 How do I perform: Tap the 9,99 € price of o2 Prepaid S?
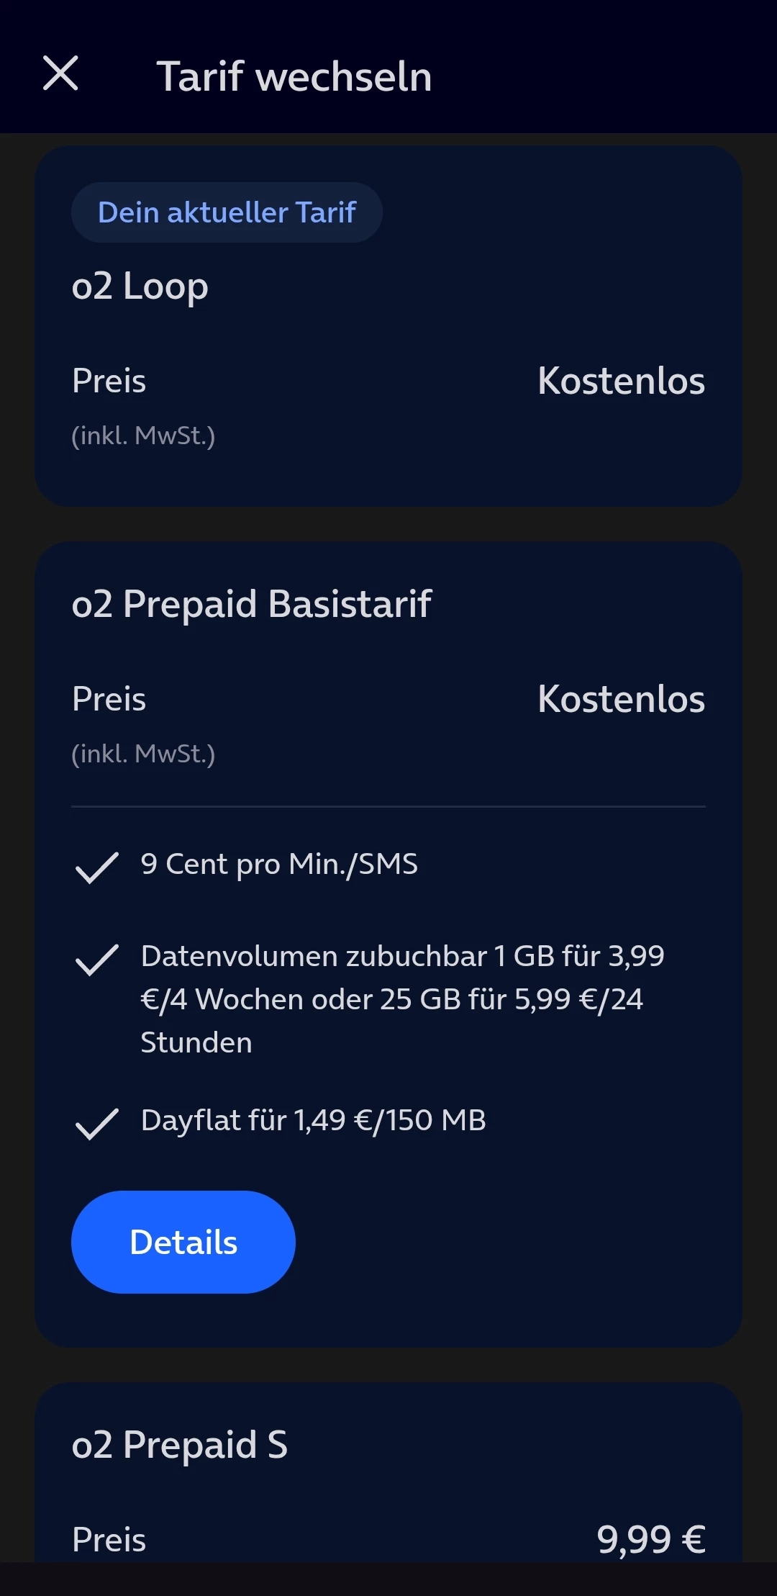coord(651,1539)
